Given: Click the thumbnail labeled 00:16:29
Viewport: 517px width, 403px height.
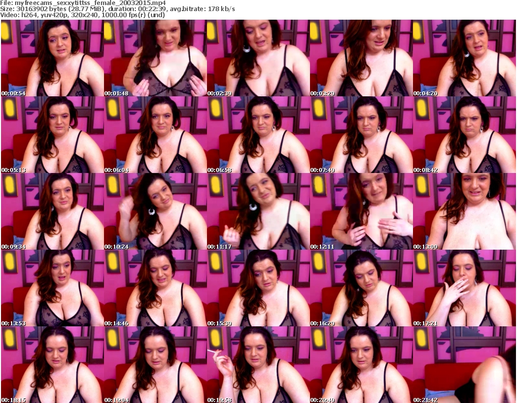Looking at the screenshot, I should click(x=361, y=289).
